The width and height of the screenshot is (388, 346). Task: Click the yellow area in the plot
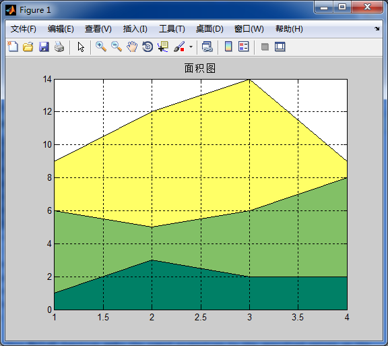(201, 161)
